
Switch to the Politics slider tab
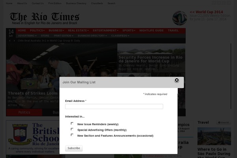click(24, 112)
